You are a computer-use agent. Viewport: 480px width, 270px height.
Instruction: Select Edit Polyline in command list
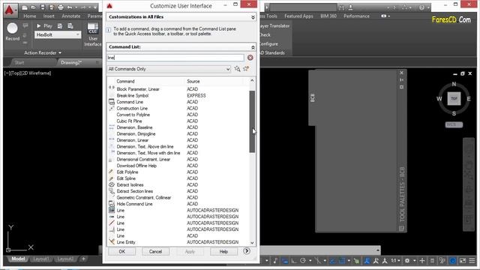coord(127,172)
